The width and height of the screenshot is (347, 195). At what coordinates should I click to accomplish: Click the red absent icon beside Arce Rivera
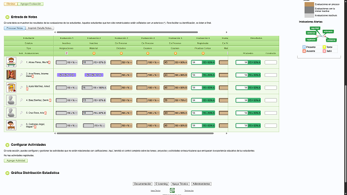click(33, 76)
